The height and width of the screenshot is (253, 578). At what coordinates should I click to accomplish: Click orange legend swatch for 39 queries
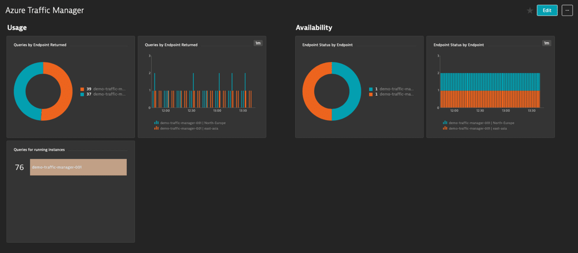(82, 89)
